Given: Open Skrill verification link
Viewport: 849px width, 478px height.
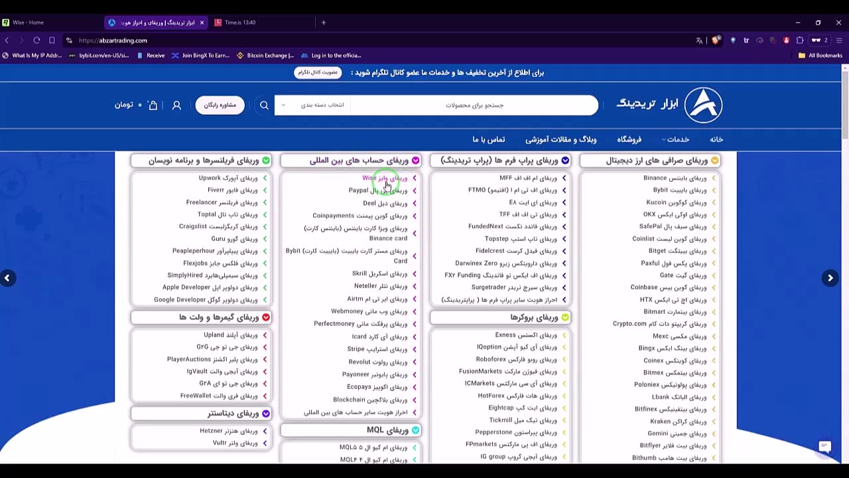Looking at the screenshot, I should point(380,274).
